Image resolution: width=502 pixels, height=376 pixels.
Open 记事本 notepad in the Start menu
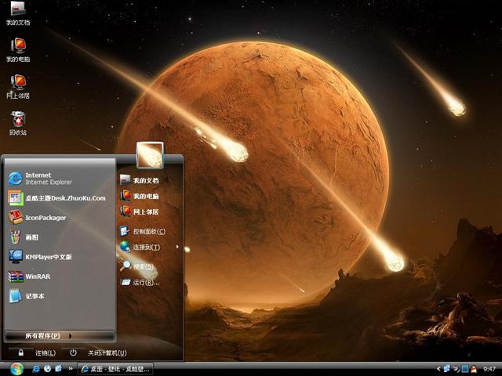tap(60, 296)
